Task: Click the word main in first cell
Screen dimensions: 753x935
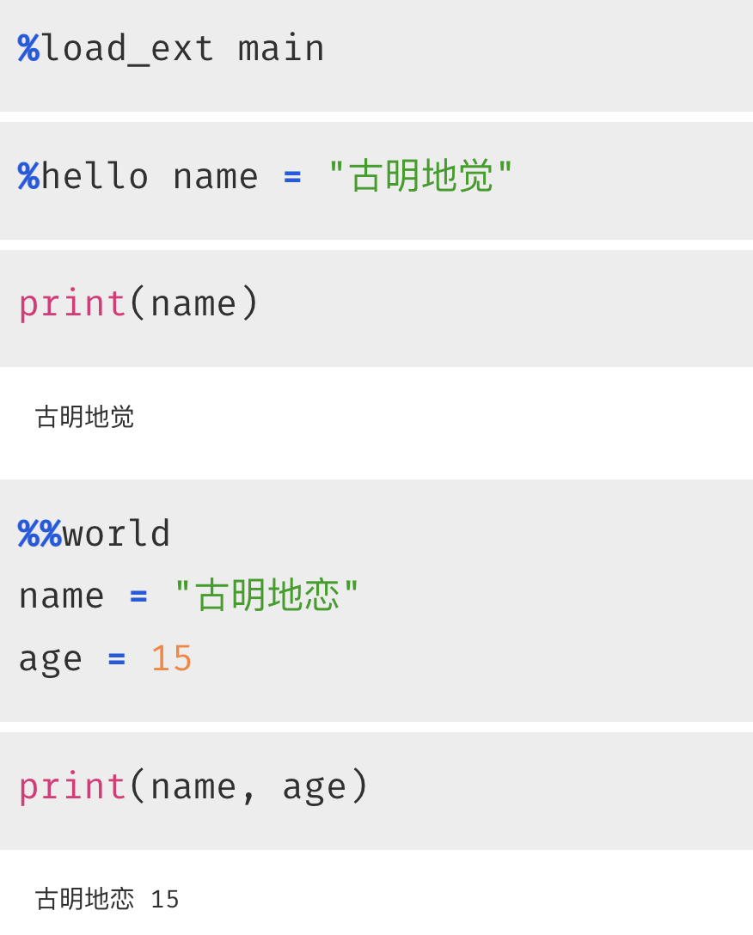Action: 281,48
